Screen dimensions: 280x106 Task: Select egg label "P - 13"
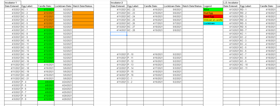(135, 65)
